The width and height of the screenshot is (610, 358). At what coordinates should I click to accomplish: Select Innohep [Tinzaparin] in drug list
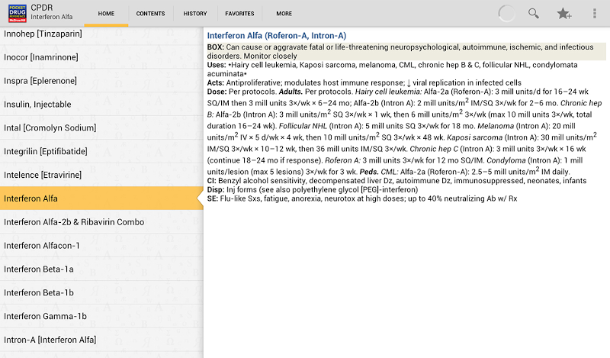pos(101,34)
